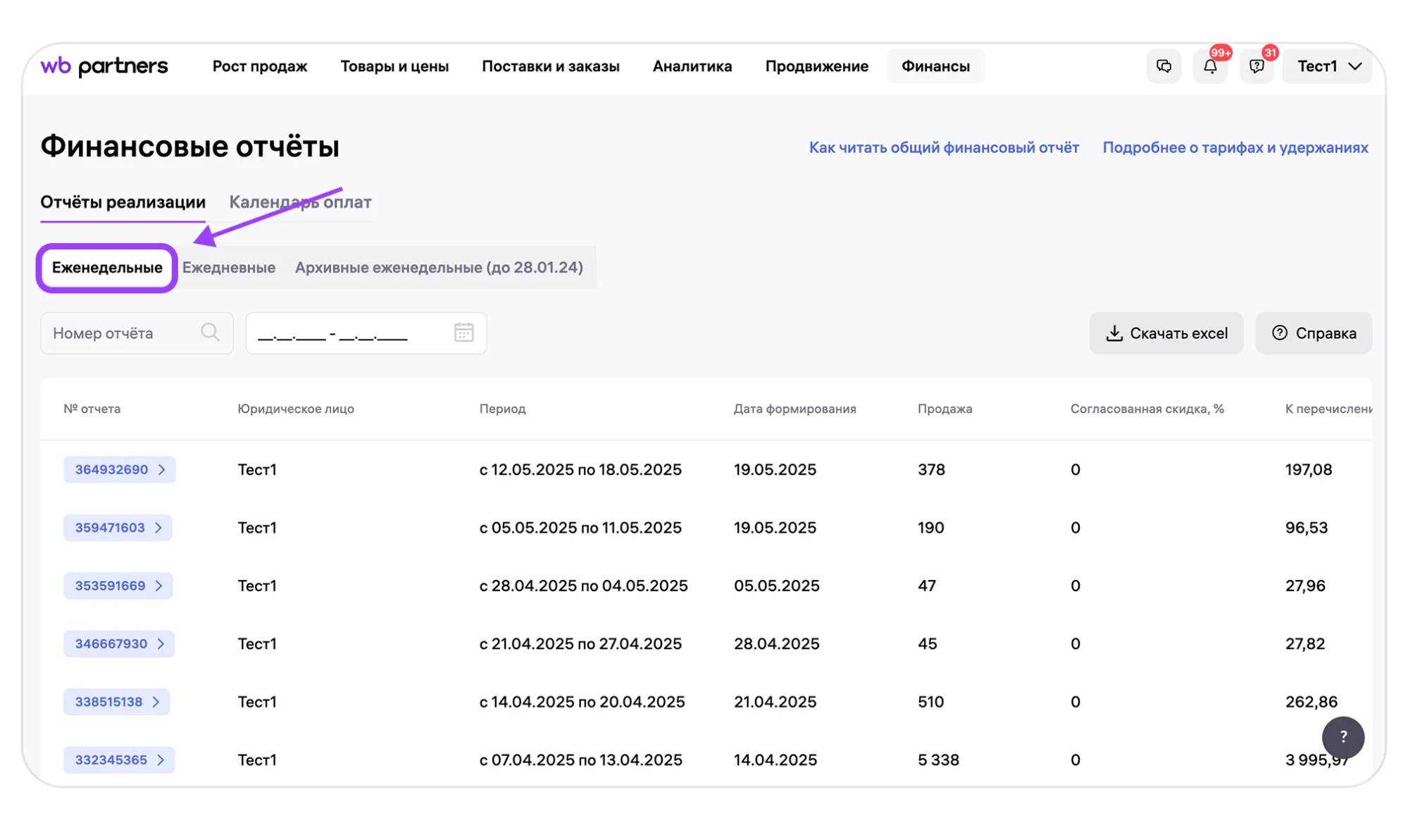Click the wb partners logo
This screenshot has width=1408, height=830.
[x=104, y=66]
